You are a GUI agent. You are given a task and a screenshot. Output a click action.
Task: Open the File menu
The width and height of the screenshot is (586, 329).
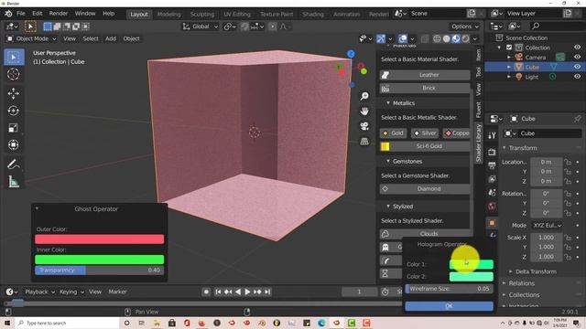pos(21,14)
